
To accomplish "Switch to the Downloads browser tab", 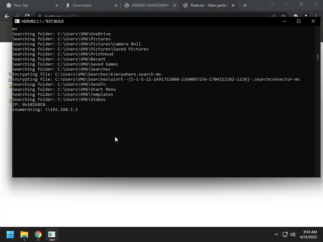I will (x=91, y=5).
